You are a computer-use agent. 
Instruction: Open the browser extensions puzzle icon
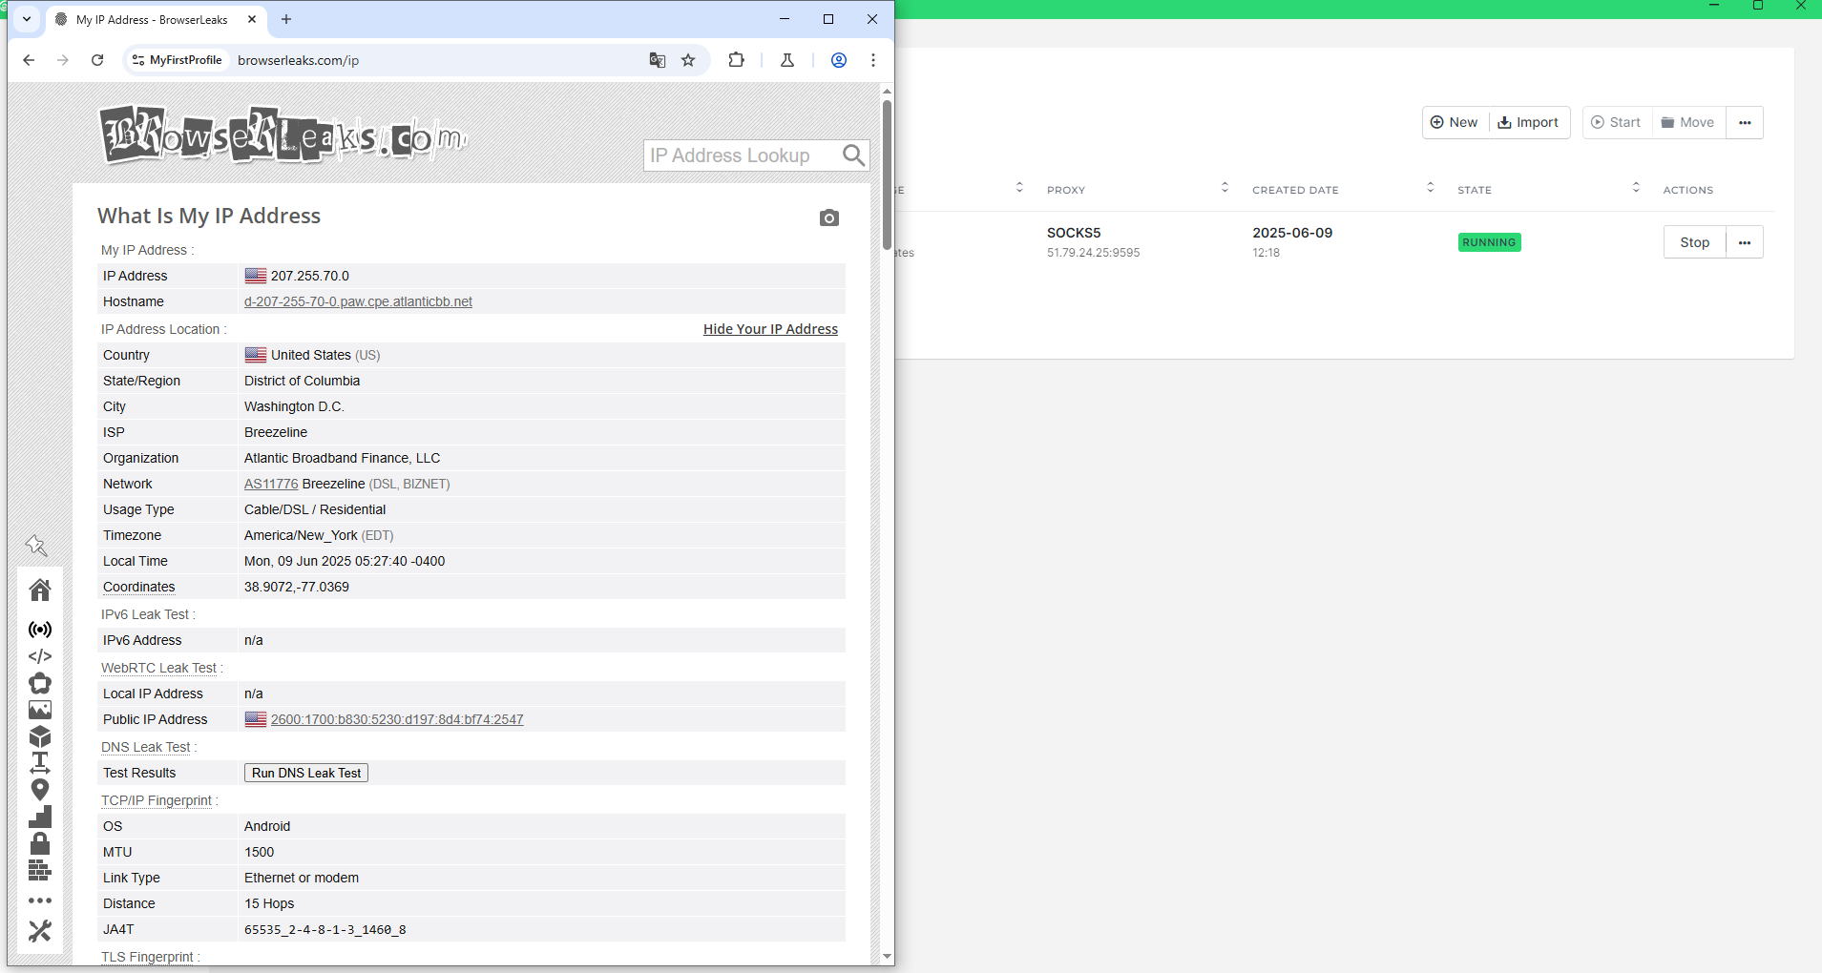tap(736, 60)
